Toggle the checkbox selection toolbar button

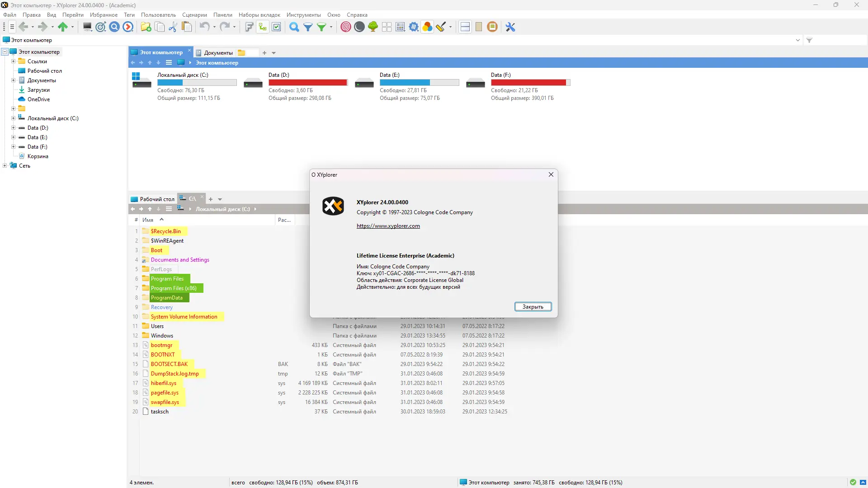coord(277,27)
